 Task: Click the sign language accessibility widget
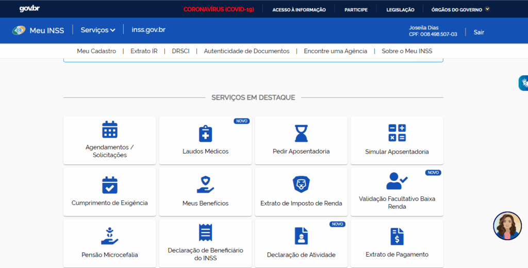click(523, 82)
